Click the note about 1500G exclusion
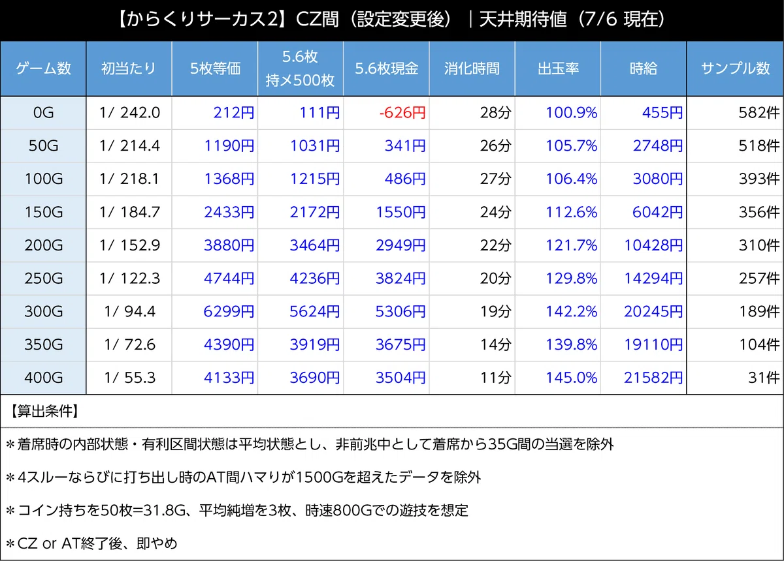This screenshot has width=784, height=561. (243, 478)
